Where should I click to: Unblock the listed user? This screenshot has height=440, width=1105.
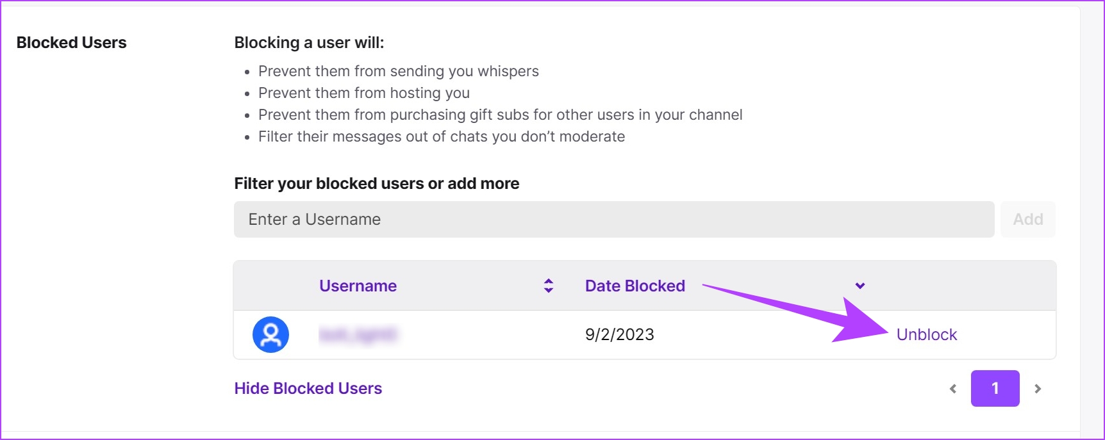click(926, 334)
